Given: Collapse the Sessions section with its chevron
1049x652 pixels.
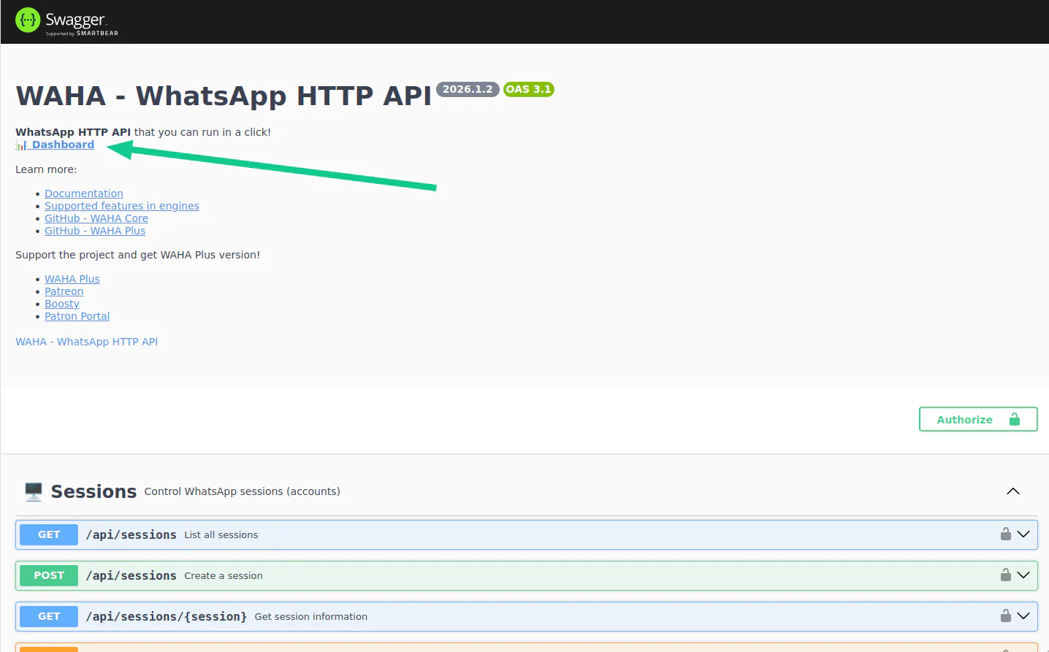Looking at the screenshot, I should (x=1012, y=491).
